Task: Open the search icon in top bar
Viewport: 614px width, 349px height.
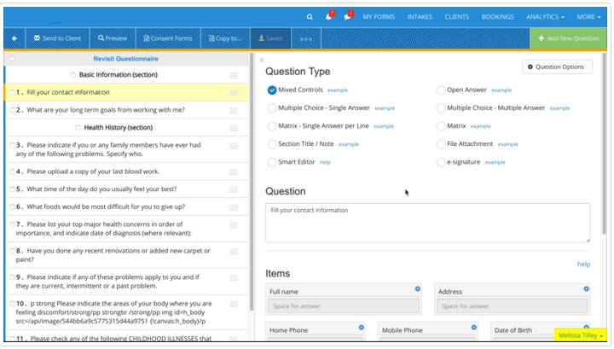Action: [310, 17]
